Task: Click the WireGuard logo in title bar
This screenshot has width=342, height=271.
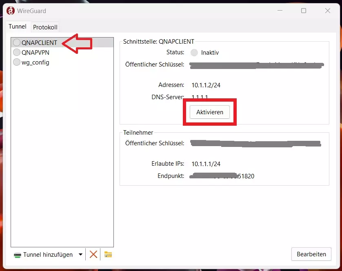Action: (11, 11)
